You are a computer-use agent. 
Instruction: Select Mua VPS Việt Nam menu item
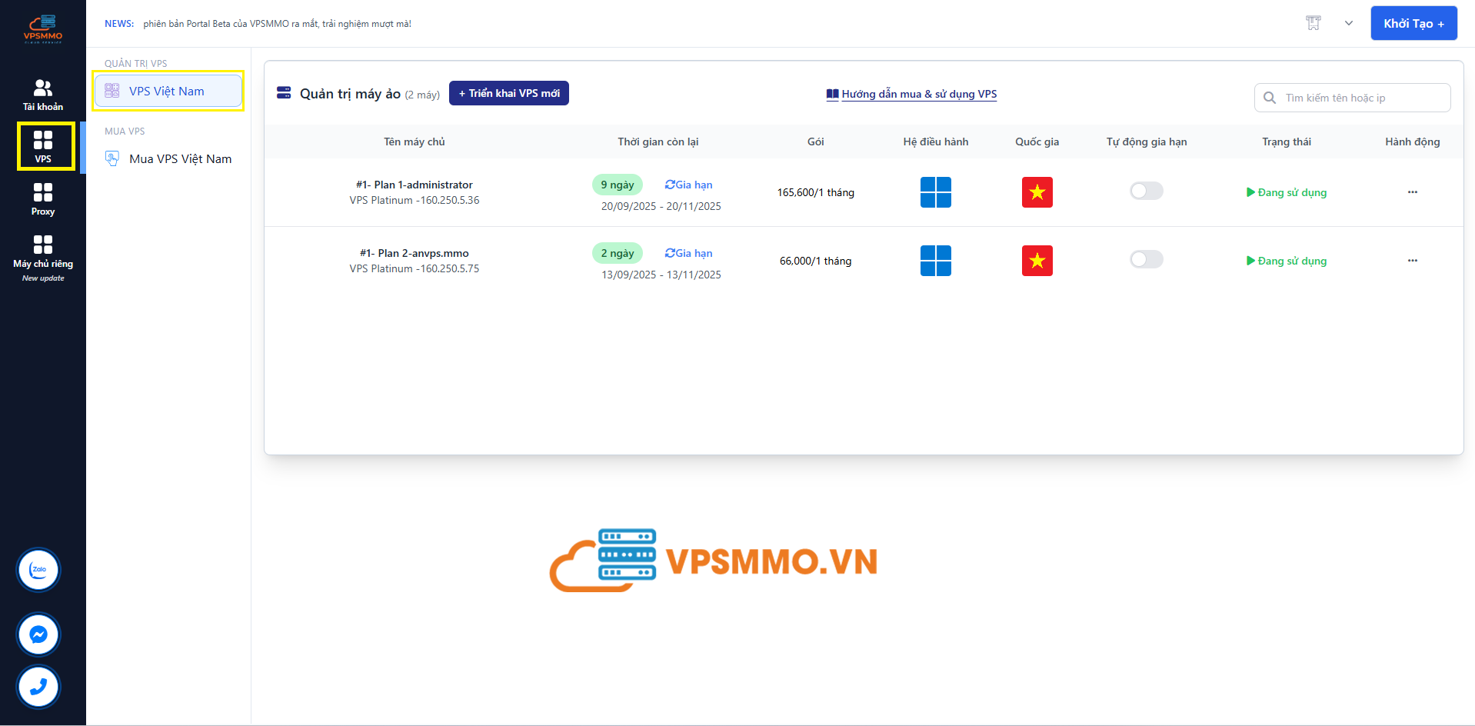click(180, 159)
